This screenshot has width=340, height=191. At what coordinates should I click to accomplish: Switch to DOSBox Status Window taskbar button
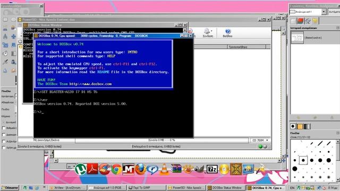226,188
